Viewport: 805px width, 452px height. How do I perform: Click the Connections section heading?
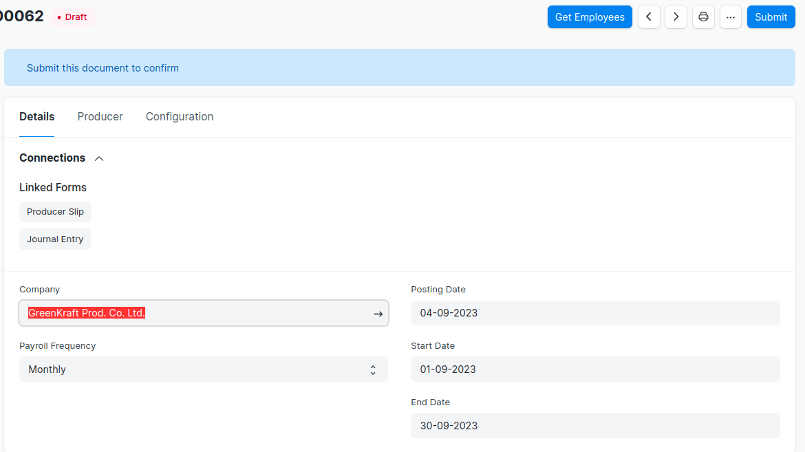coord(52,158)
